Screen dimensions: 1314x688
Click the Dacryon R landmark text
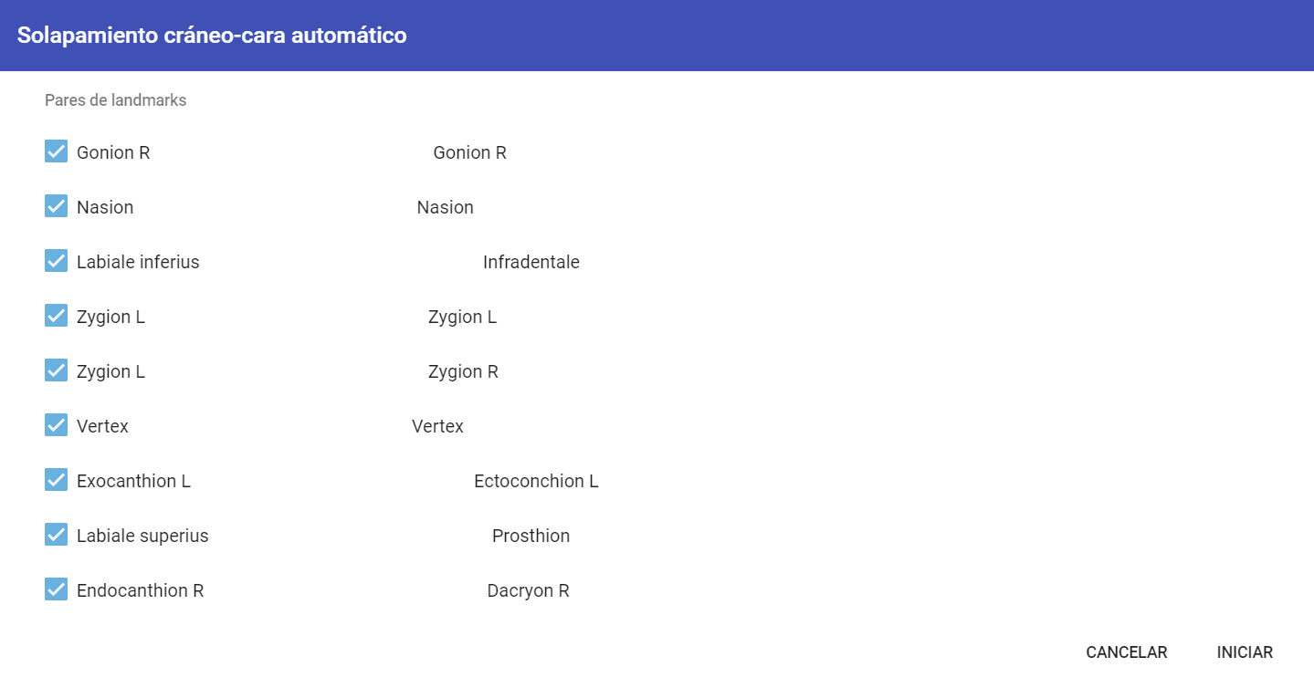click(528, 591)
